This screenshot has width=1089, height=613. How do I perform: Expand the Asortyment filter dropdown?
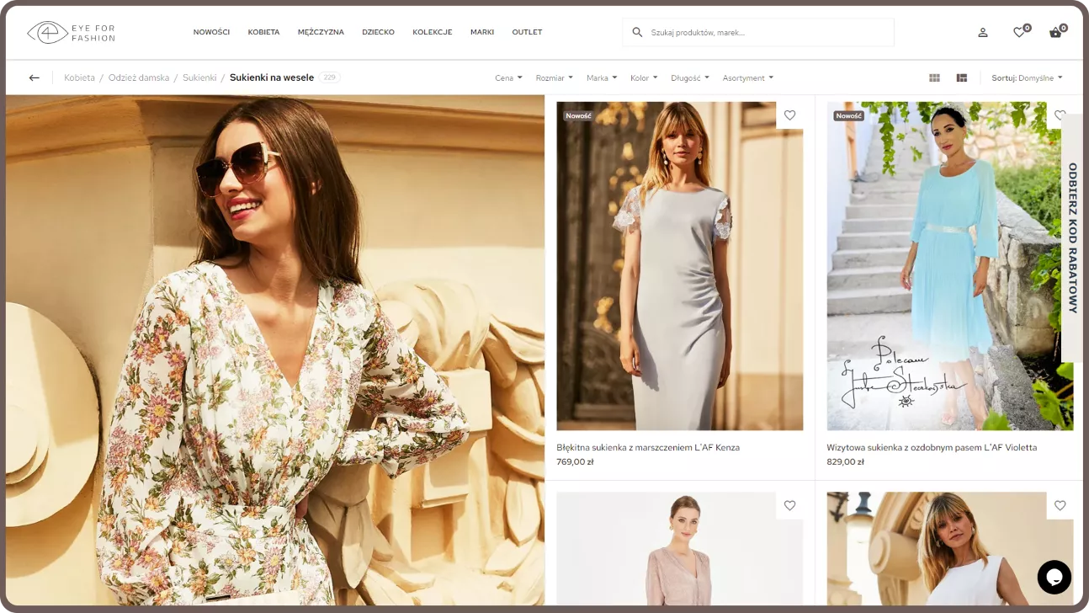point(747,77)
